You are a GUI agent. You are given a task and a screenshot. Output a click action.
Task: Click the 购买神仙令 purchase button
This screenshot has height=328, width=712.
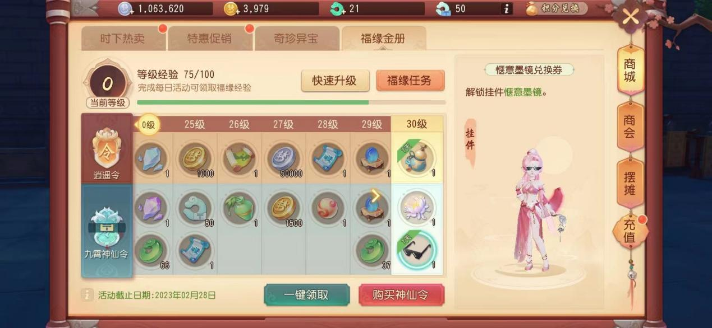tap(401, 295)
